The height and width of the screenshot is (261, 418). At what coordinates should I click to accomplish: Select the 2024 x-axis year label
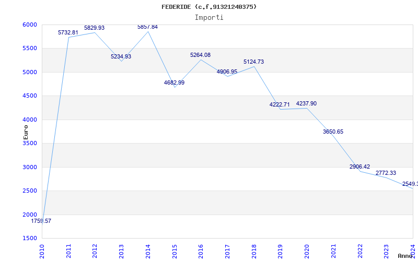413,251
